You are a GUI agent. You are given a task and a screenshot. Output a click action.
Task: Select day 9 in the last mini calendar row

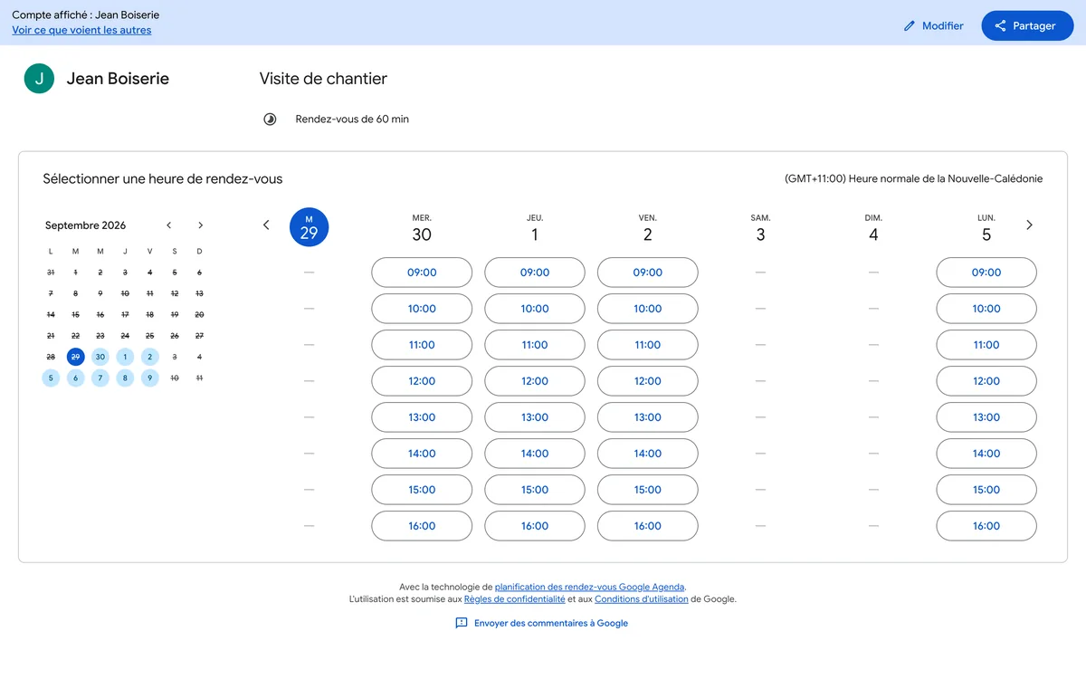pos(150,378)
